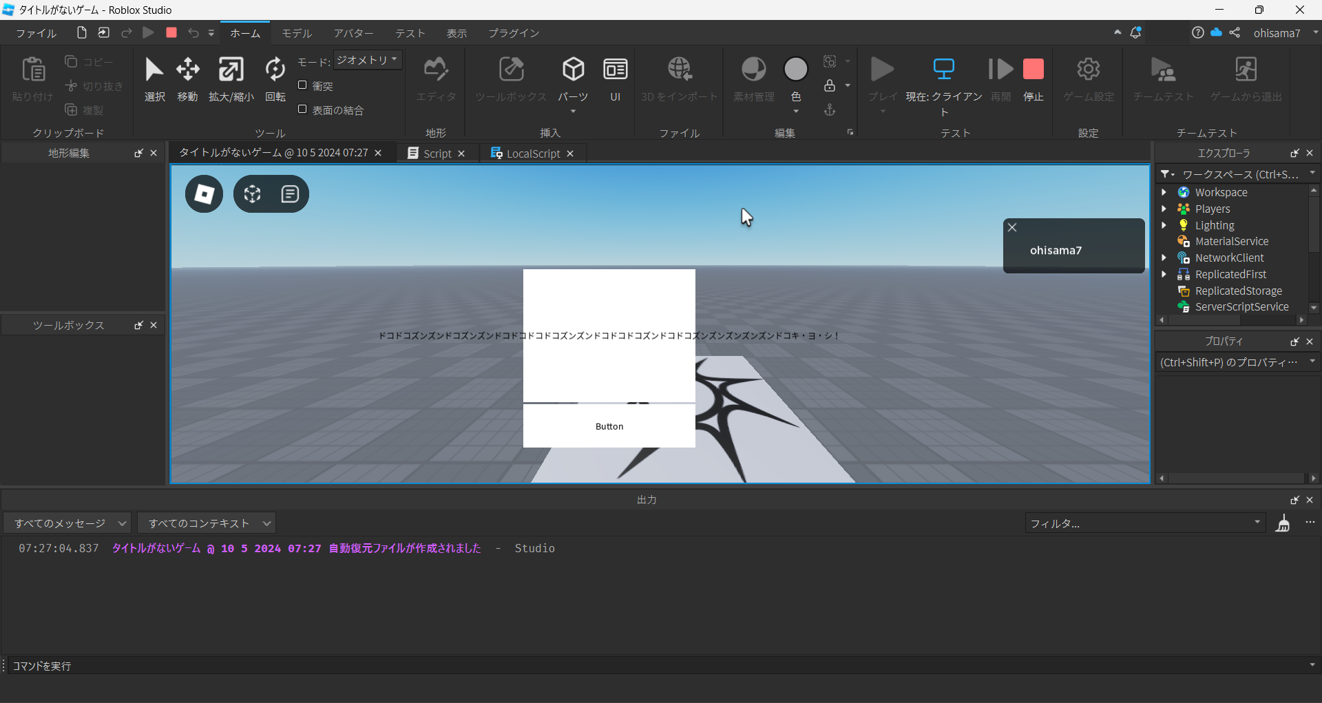Click the red stop square in quick bar
The height and width of the screenshot is (703, 1322).
[171, 32]
